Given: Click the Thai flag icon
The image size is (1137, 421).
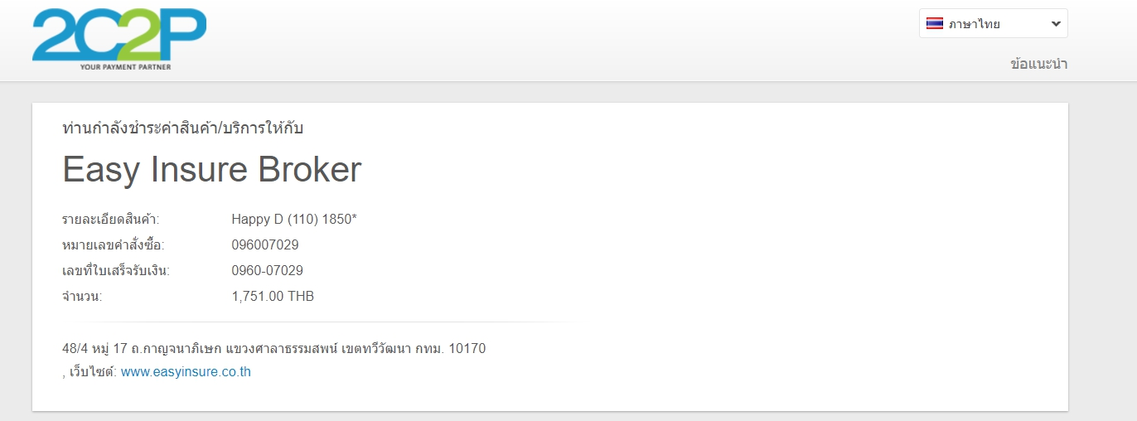Looking at the screenshot, I should [x=935, y=24].
